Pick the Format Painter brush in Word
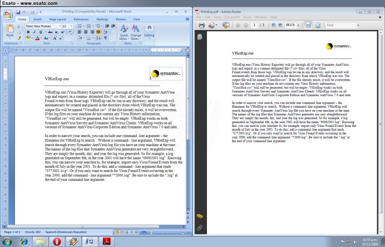The height and width of the screenshot is (247, 385). (19, 38)
